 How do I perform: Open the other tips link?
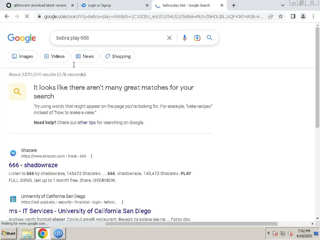pyautogui.click(x=87, y=122)
